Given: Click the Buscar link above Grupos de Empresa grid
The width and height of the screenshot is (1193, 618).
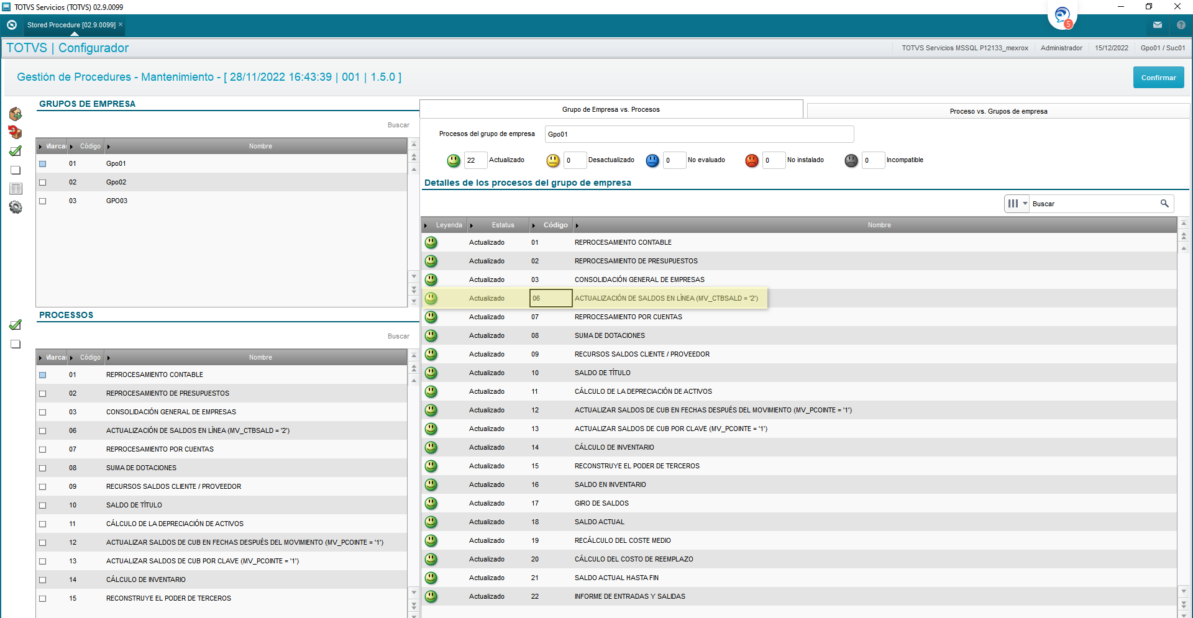Looking at the screenshot, I should pos(398,125).
